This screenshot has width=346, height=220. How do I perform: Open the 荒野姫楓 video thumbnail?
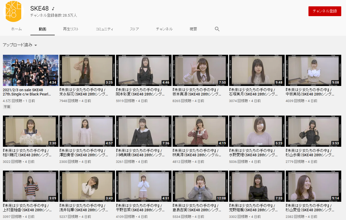pyautogui.click(x=257, y=186)
